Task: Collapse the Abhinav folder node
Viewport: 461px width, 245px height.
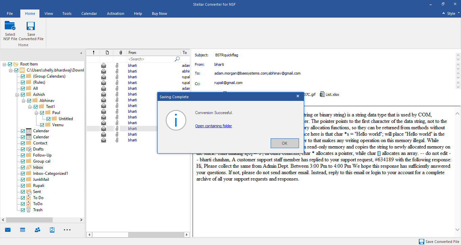Action: (24, 101)
